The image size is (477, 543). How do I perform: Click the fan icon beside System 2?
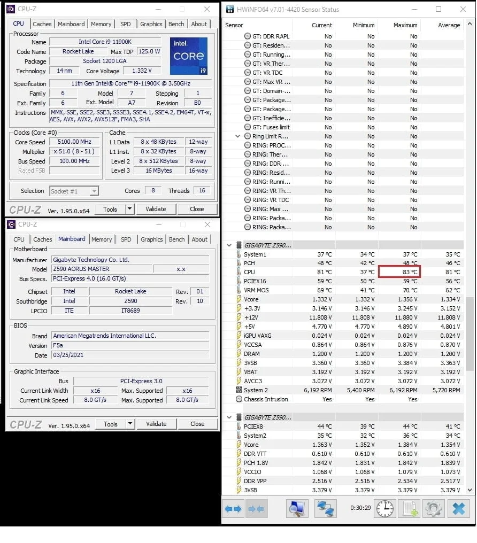[239, 390]
